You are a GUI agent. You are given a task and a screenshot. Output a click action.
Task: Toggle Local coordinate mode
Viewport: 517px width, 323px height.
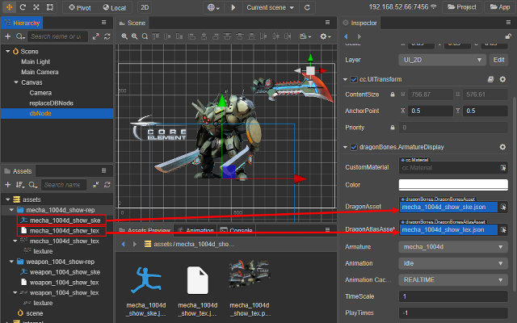[x=114, y=7]
